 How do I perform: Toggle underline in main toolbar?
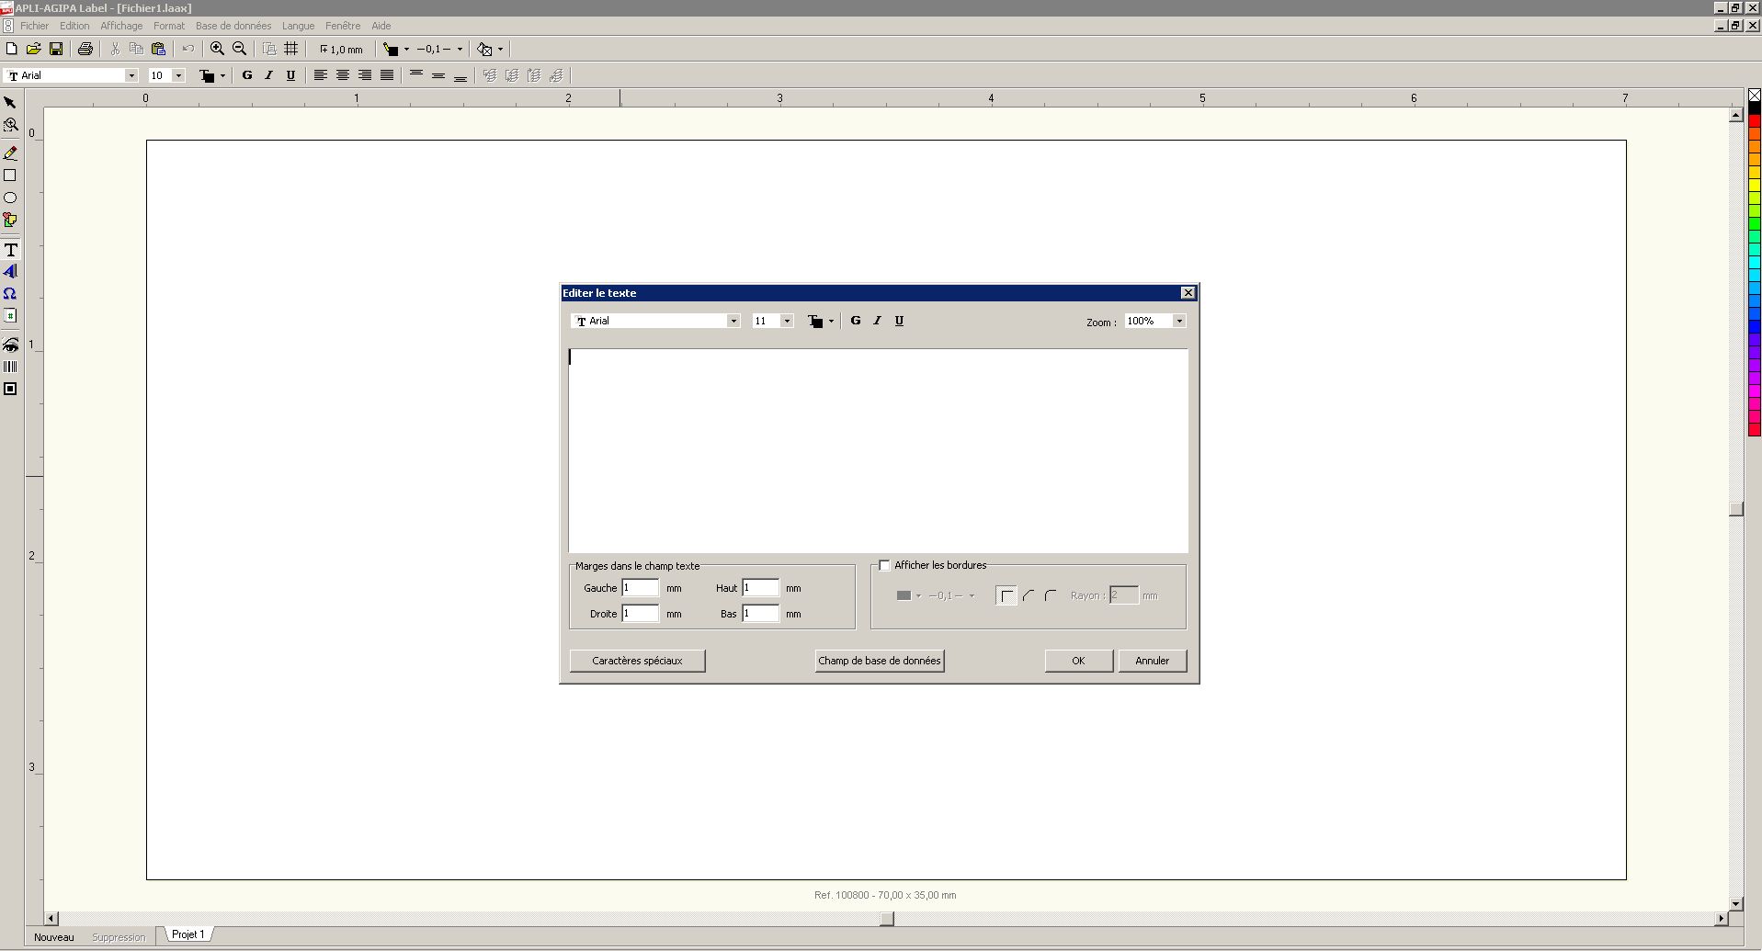coord(290,75)
